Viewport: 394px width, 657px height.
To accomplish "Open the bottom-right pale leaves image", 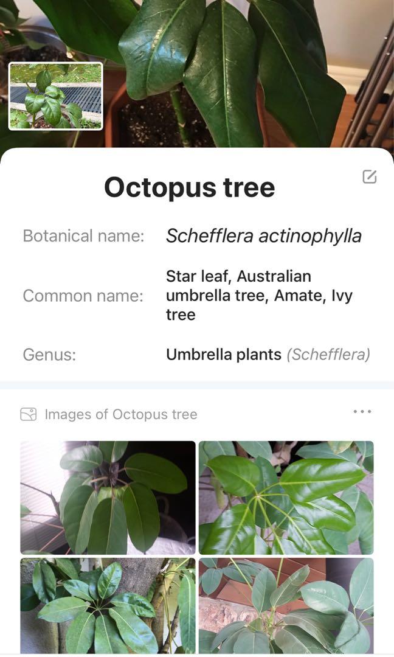I will click(x=286, y=608).
